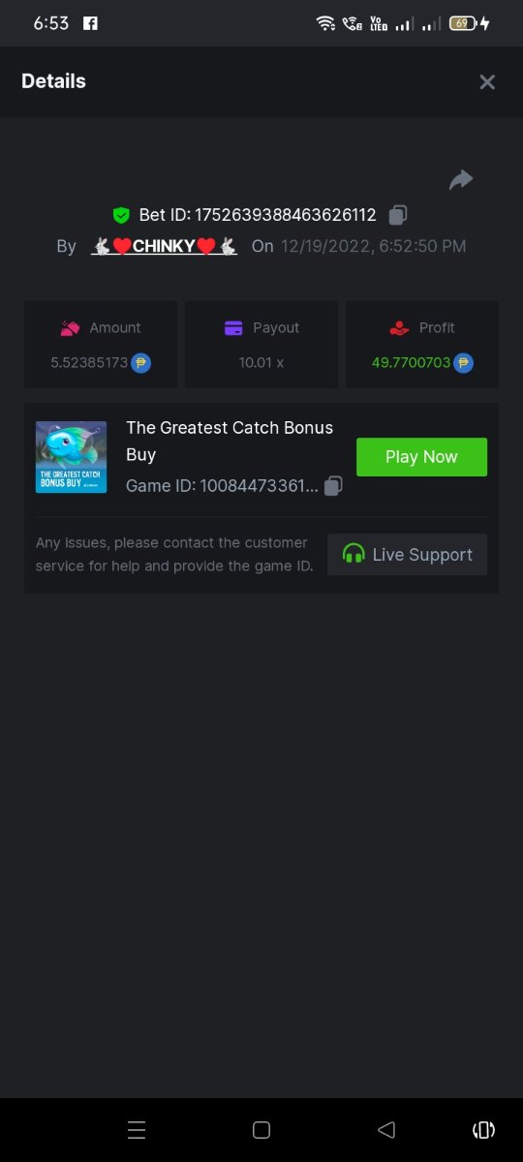
Task: Copy the Bet ID number
Action: pyautogui.click(x=398, y=215)
